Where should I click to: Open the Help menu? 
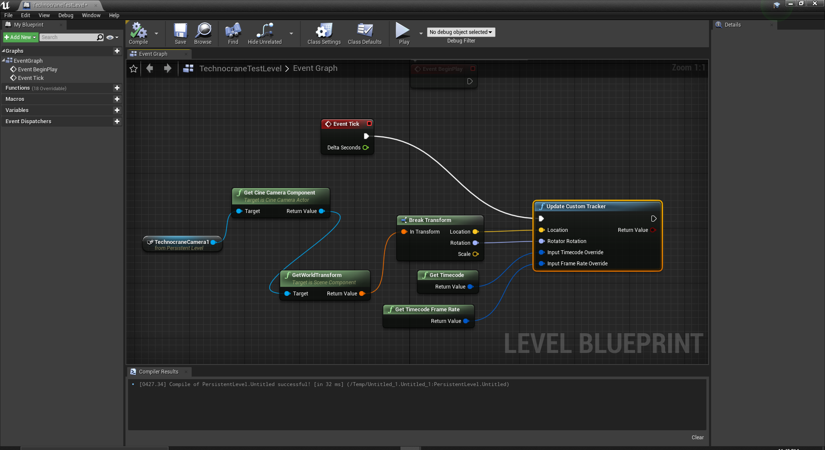pos(114,15)
